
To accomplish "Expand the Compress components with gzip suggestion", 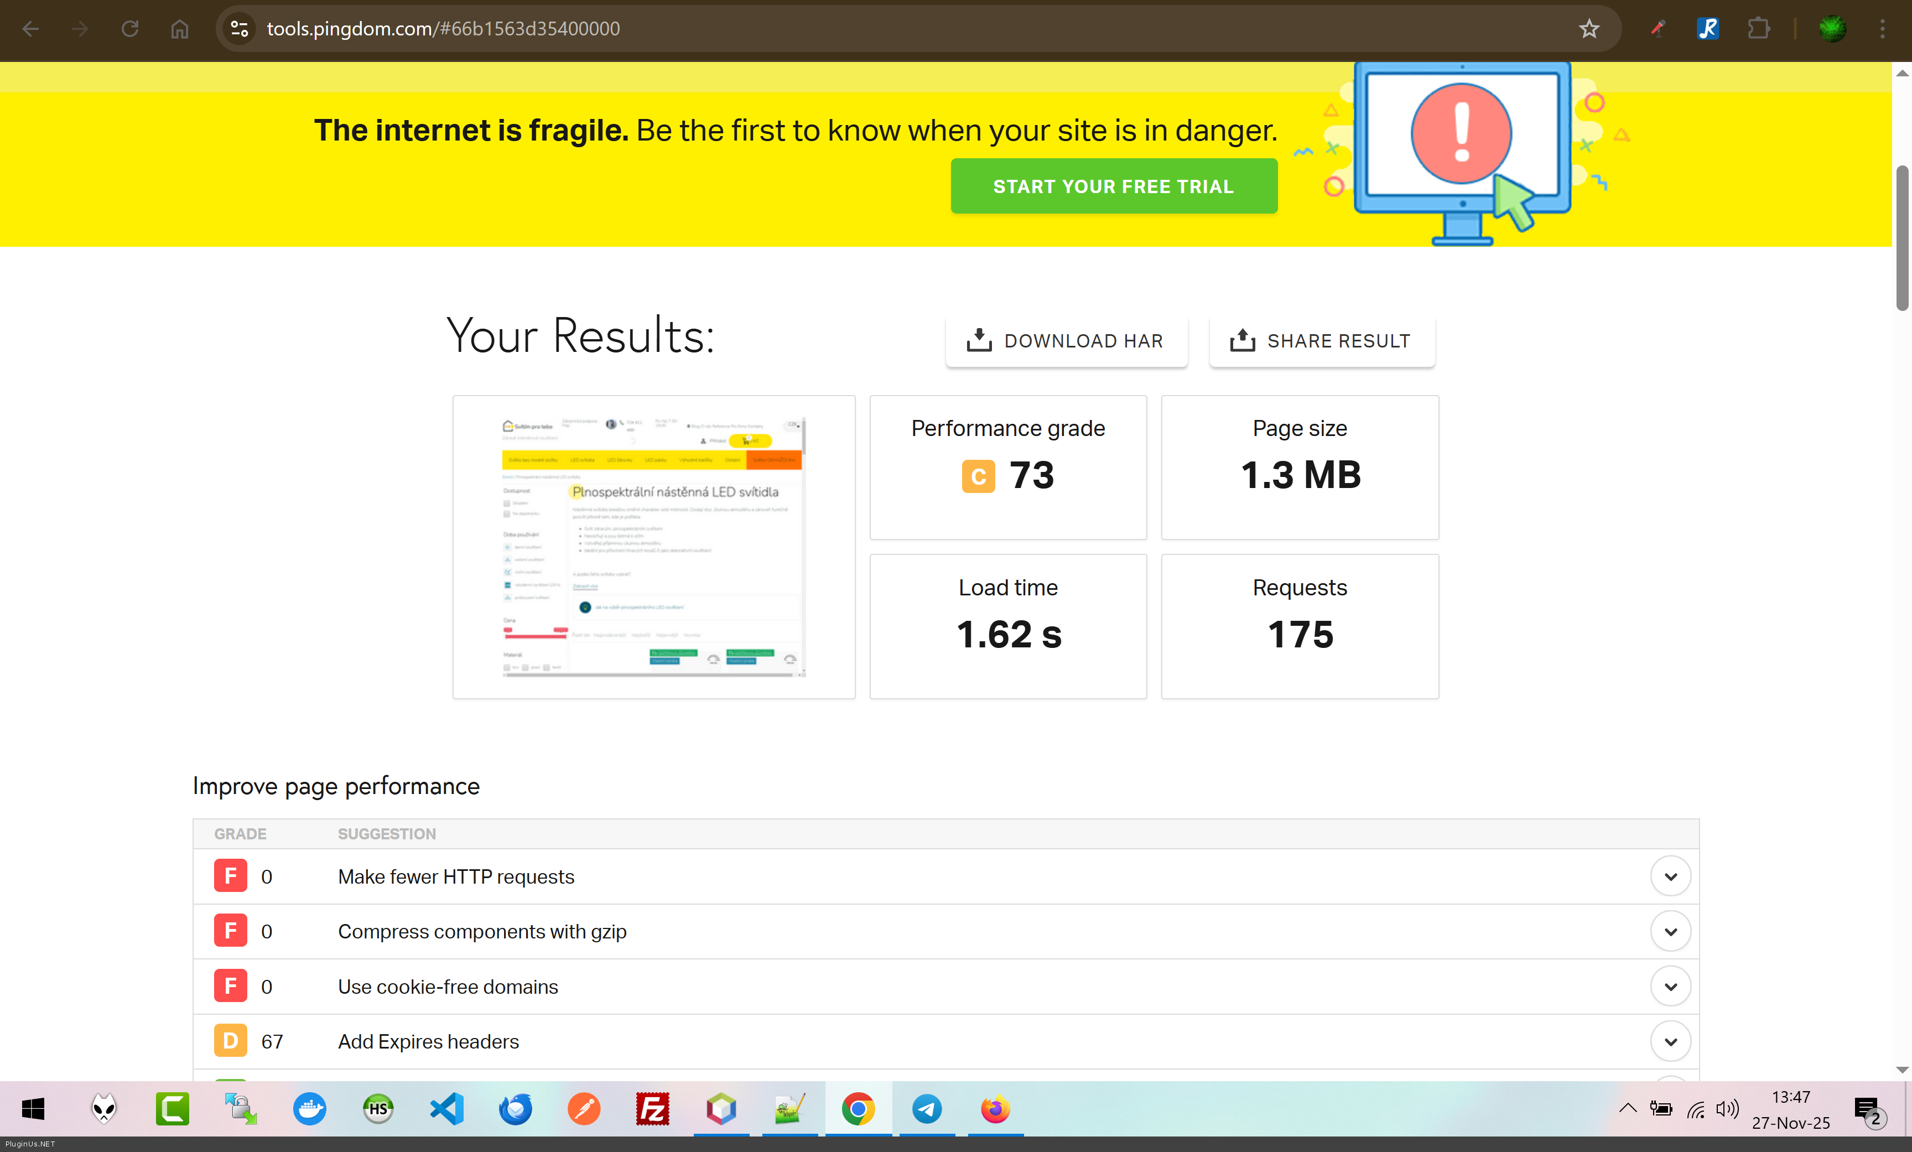I will tap(1670, 932).
